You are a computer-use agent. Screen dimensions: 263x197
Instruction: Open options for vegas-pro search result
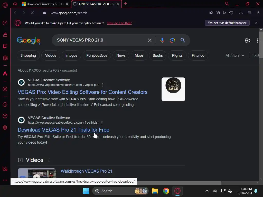(x=103, y=85)
